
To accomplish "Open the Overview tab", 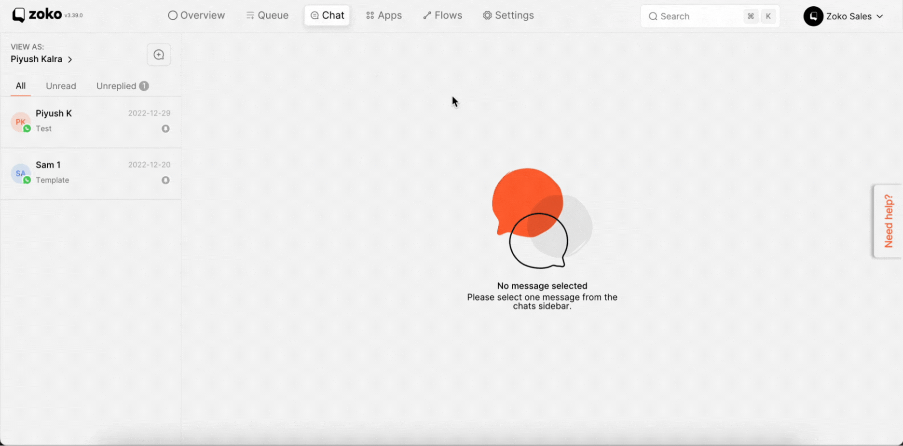I will click(x=196, y=15).
